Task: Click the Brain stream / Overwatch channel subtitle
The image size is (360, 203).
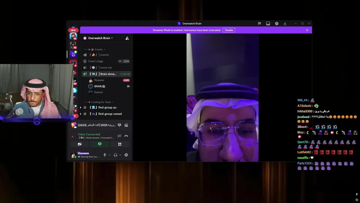Action: pos(96,138)
